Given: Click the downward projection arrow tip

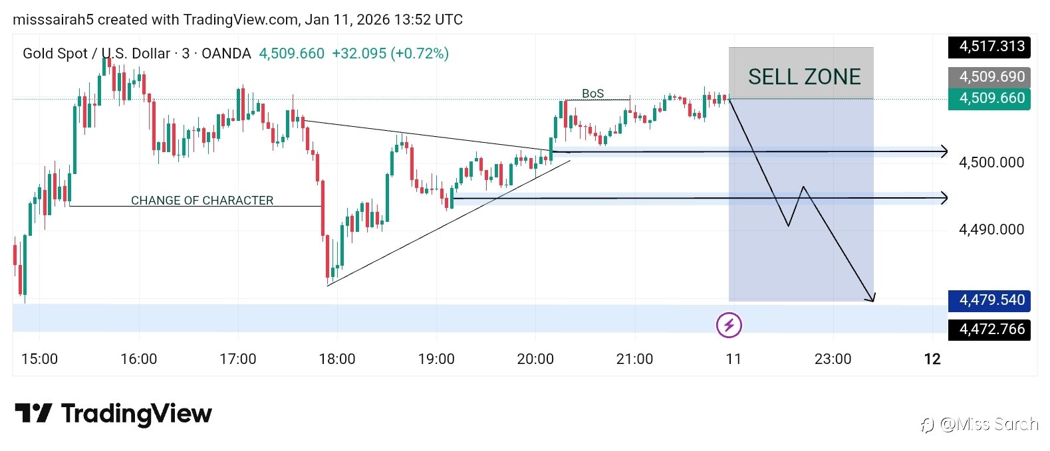Looking at the screenshot, I should click(872, 300).
